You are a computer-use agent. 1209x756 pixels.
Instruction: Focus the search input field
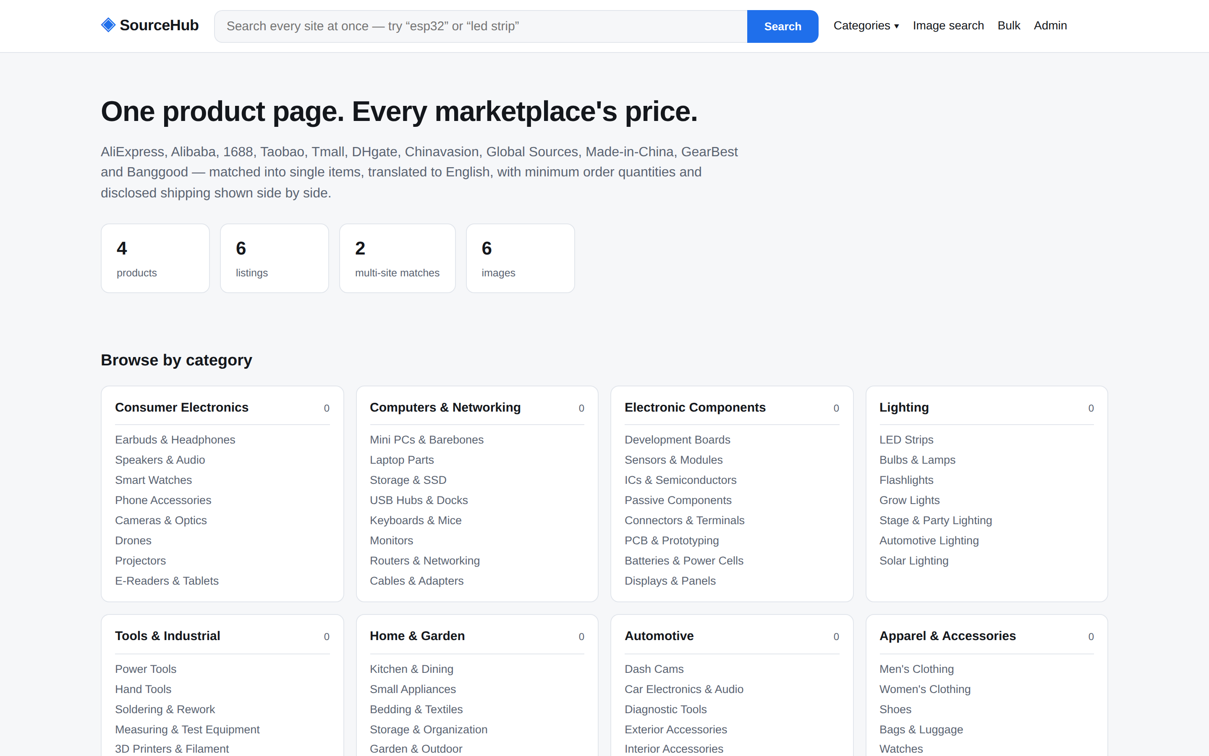(x=481, y=26)
